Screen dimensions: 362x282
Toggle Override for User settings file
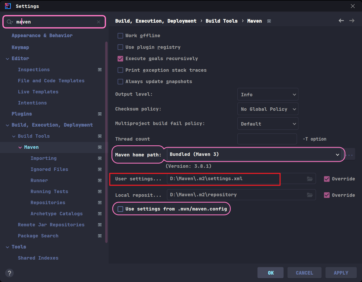pos(327,179)
